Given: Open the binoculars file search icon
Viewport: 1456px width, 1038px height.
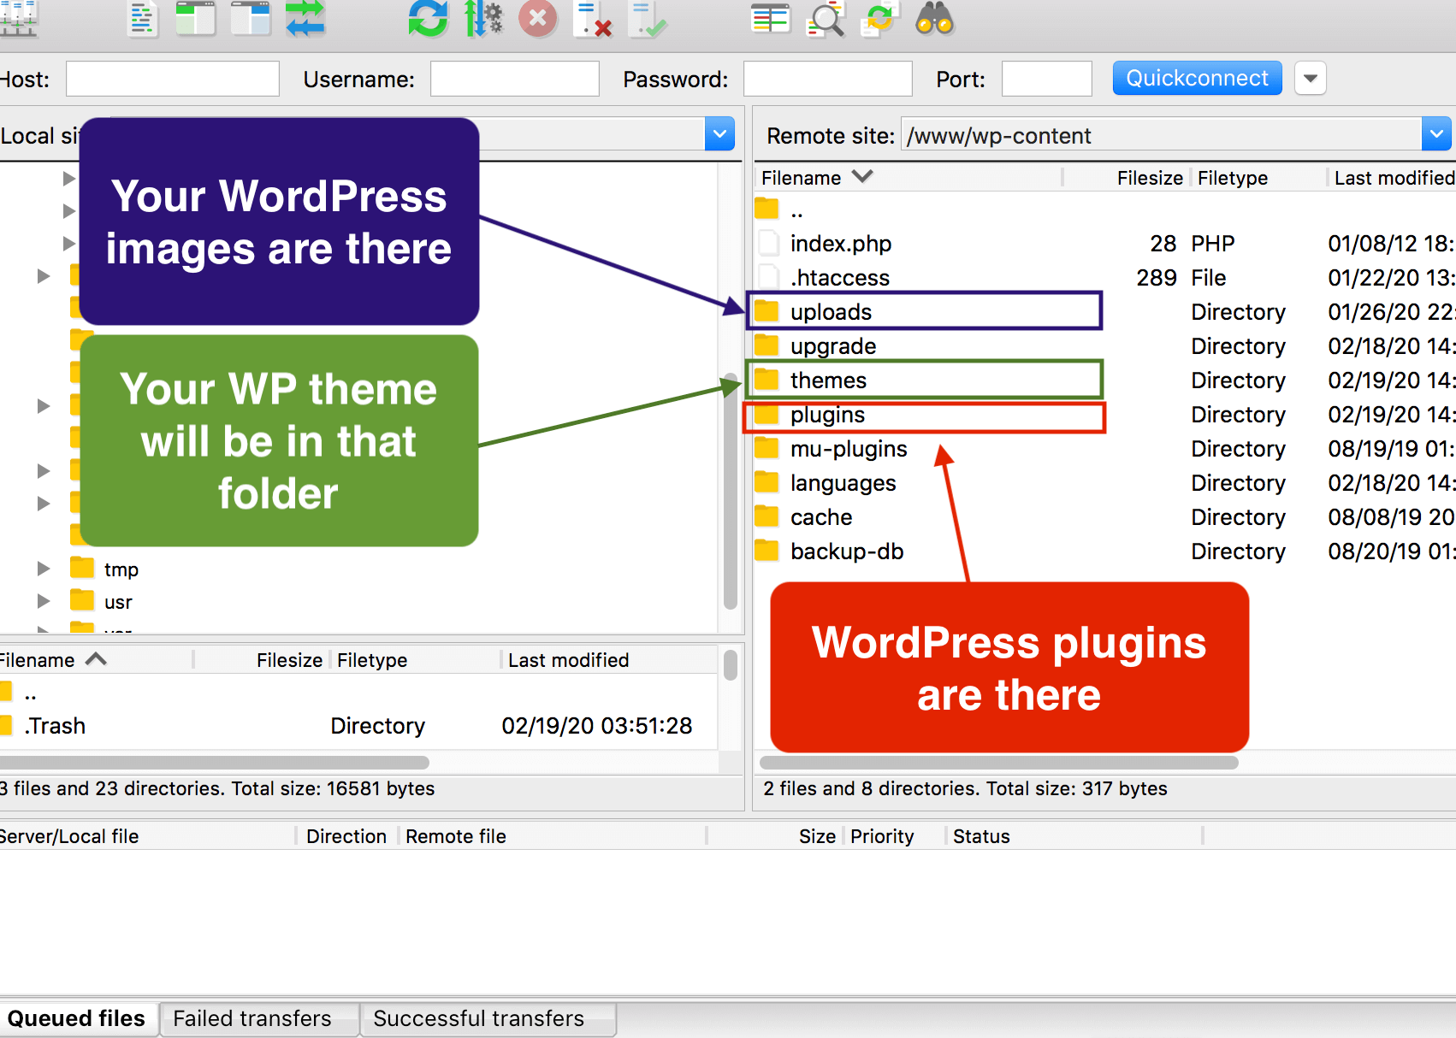Looking at the screenshot, I should [934, 19].
